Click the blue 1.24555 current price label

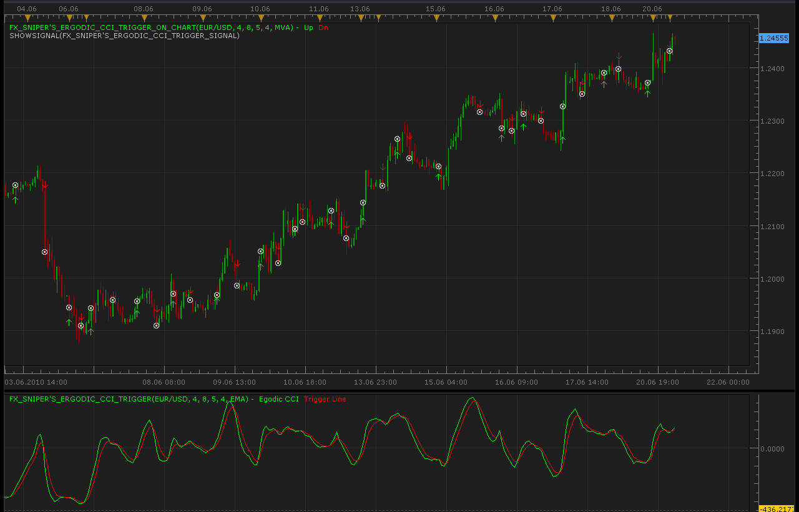pos(774,38)
